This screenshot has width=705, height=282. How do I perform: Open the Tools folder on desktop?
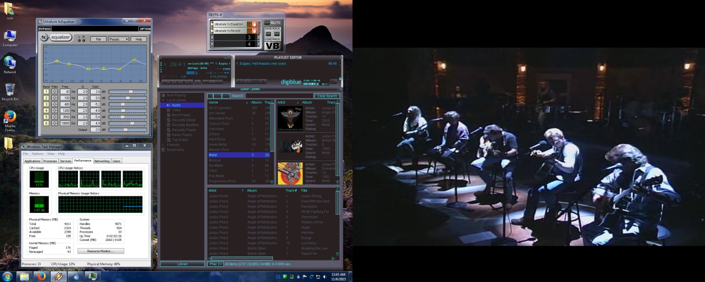(x=10, y=145)
